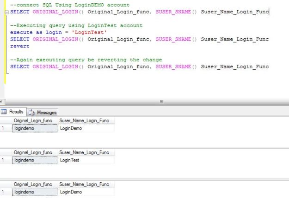
Task: Select row 1 header in second result grid
Action: 4,160
